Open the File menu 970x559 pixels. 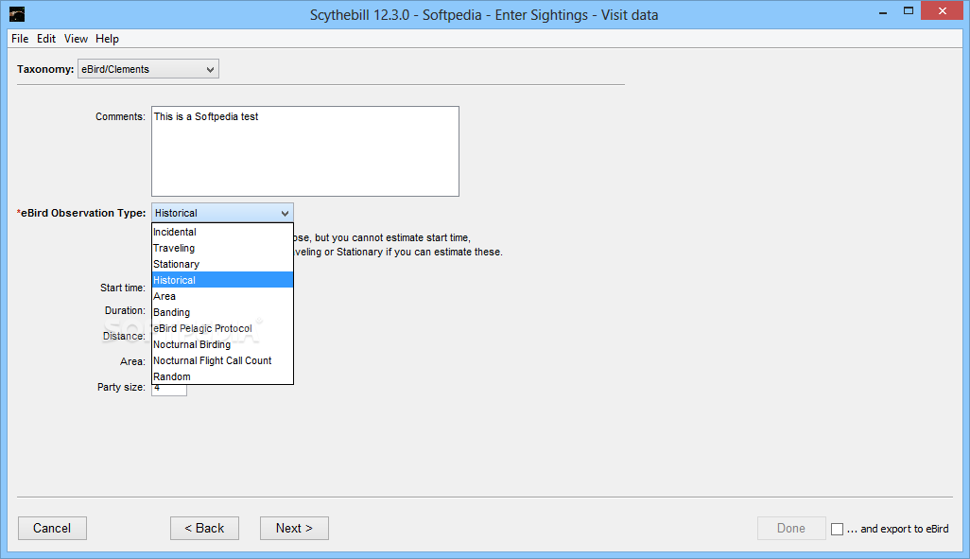tap(20, 39)
